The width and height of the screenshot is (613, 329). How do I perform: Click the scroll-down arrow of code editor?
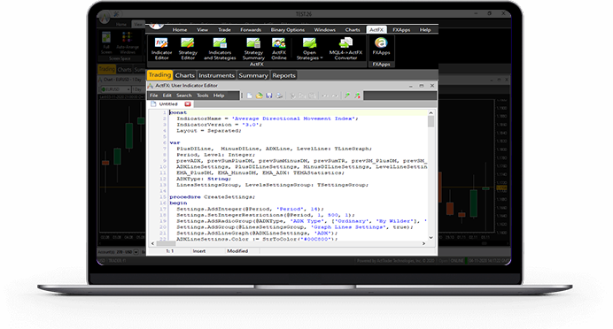click(x=431, y=237)
